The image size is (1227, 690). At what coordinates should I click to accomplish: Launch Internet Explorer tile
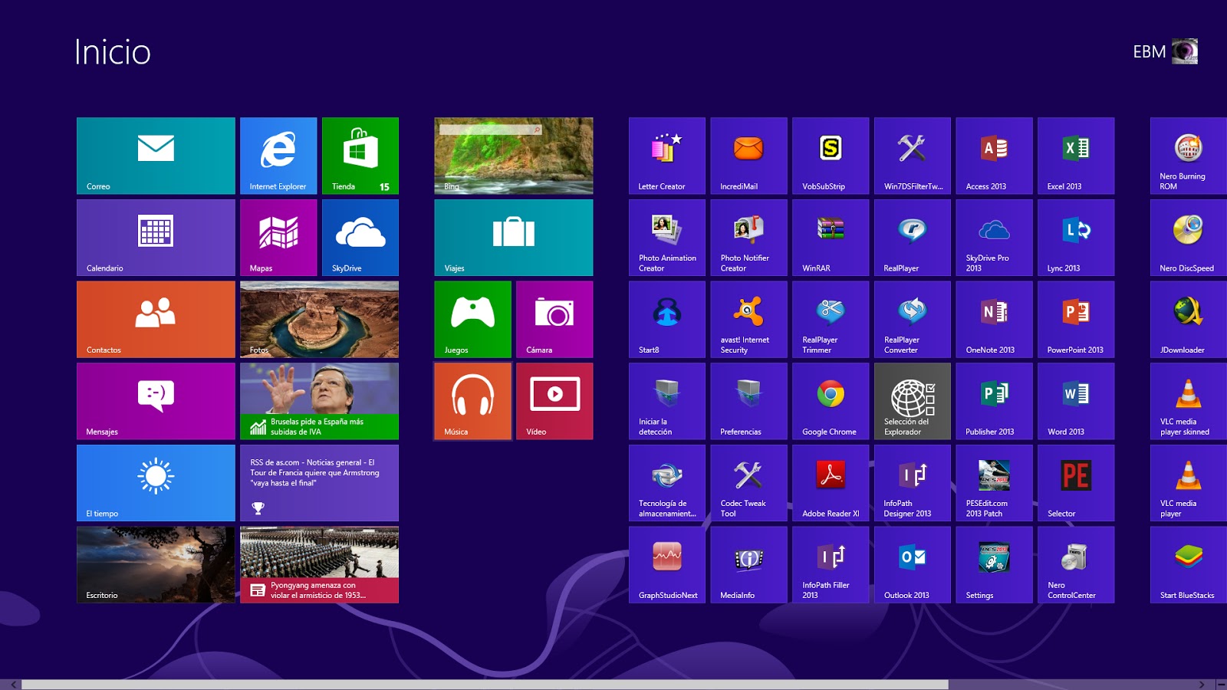tap(278, 156)
